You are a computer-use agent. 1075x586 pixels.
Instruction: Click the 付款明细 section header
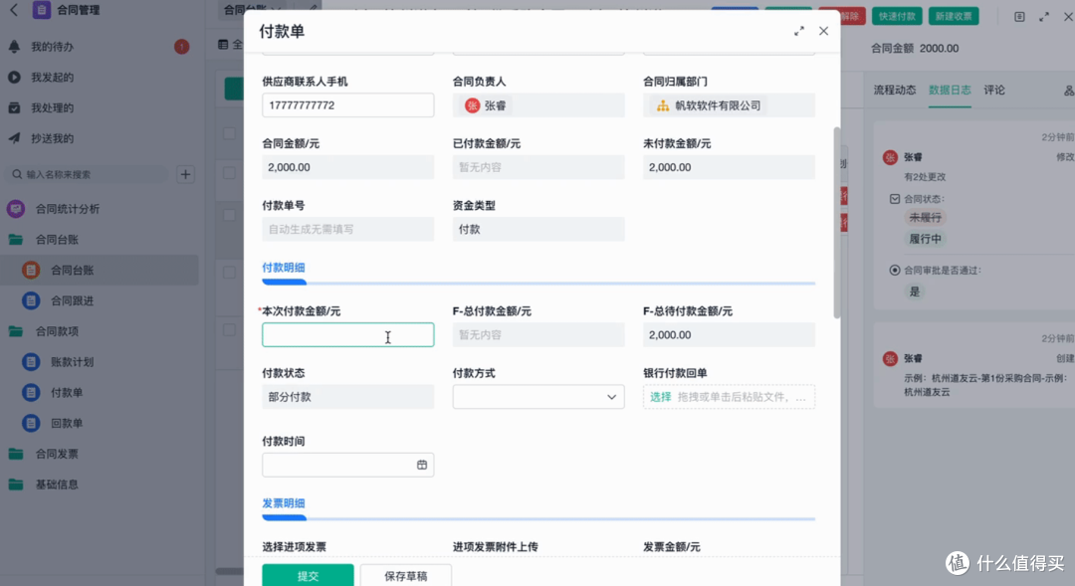pyautogui.click(x=283, y=268)
